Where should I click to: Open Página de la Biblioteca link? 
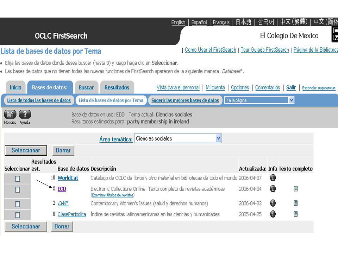point(316,50)
